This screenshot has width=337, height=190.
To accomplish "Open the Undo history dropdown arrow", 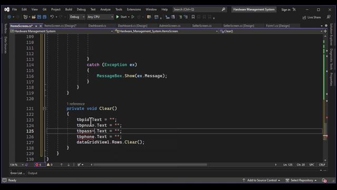I will coord(56,17).
